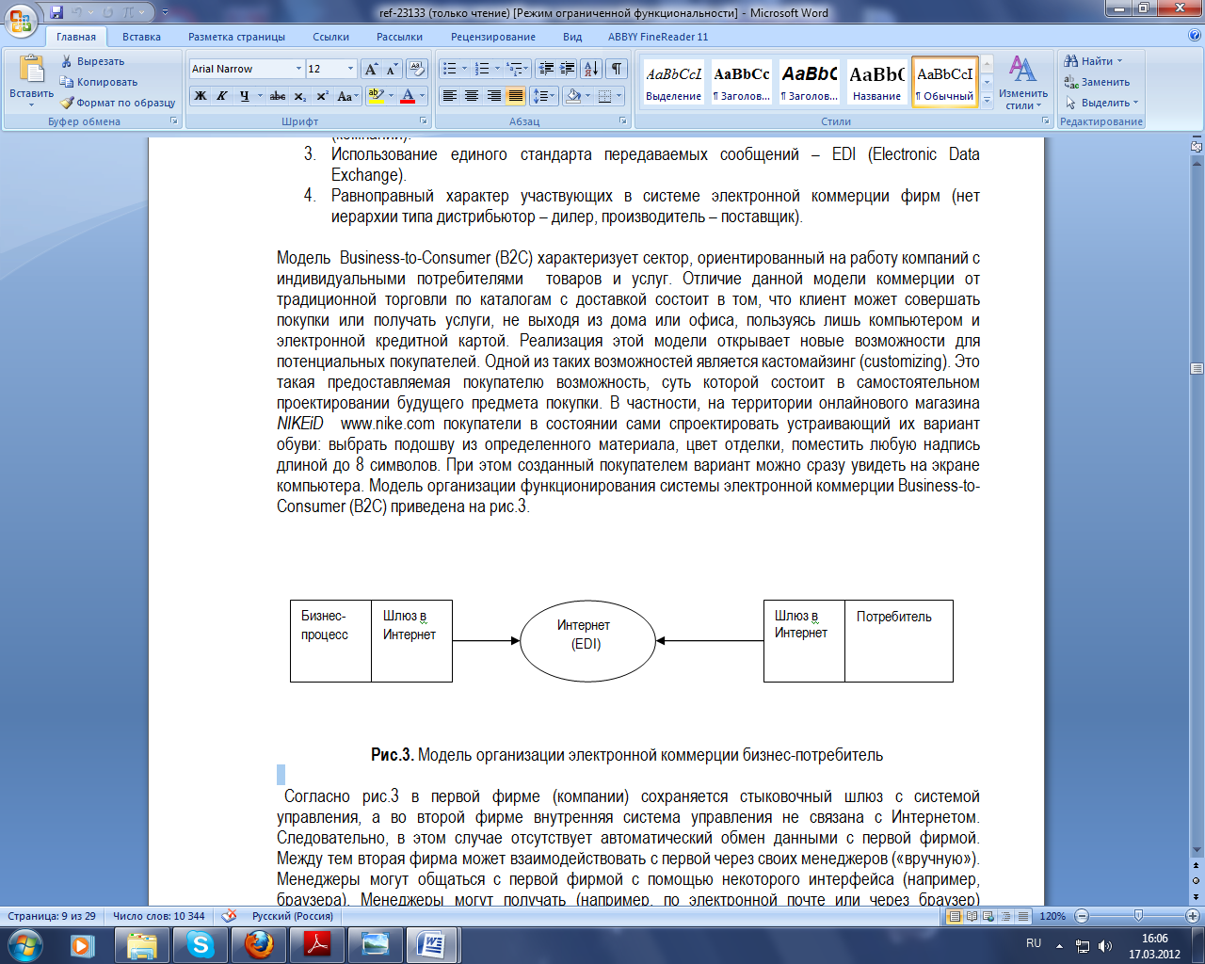Open the Line Spacing dropdown

543,96
